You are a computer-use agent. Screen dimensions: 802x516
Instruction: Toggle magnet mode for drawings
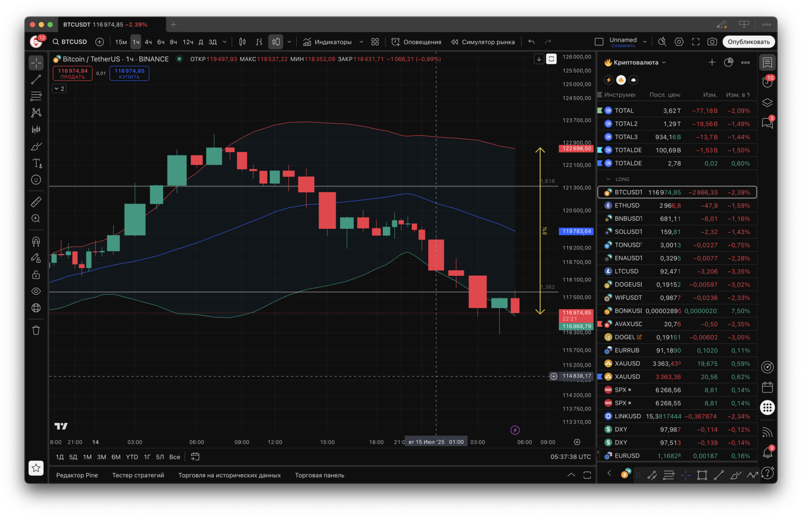click(x=36, y=241)
